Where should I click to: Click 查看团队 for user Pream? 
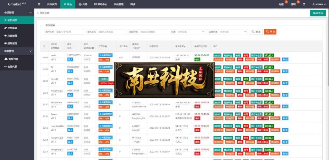[275, 118]
